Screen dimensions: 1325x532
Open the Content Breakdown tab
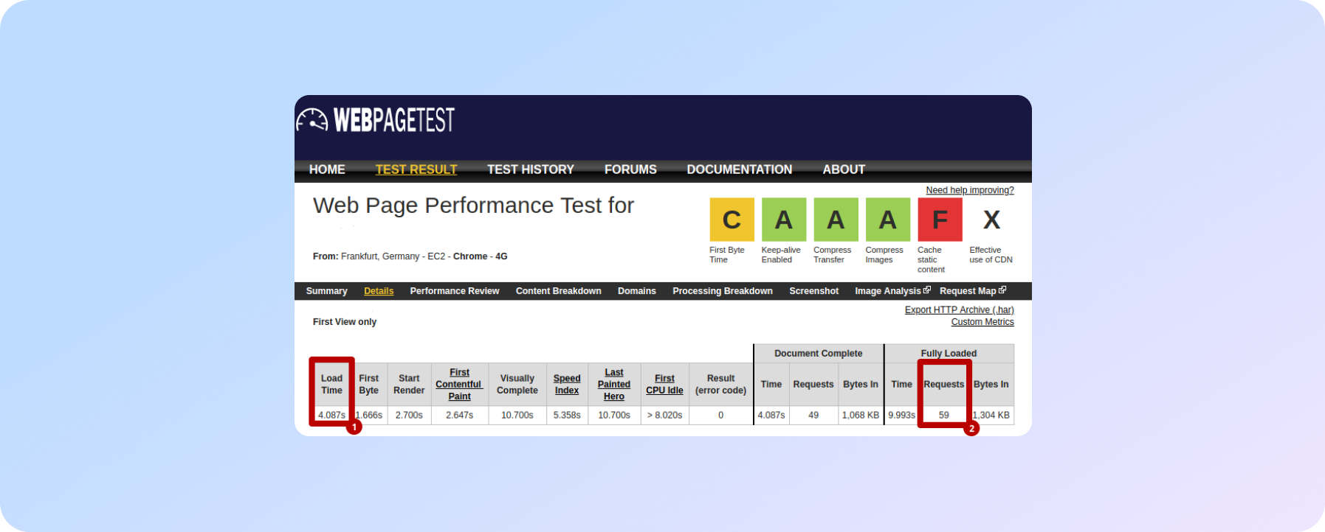pyautogui.click(x=559, y=291)
